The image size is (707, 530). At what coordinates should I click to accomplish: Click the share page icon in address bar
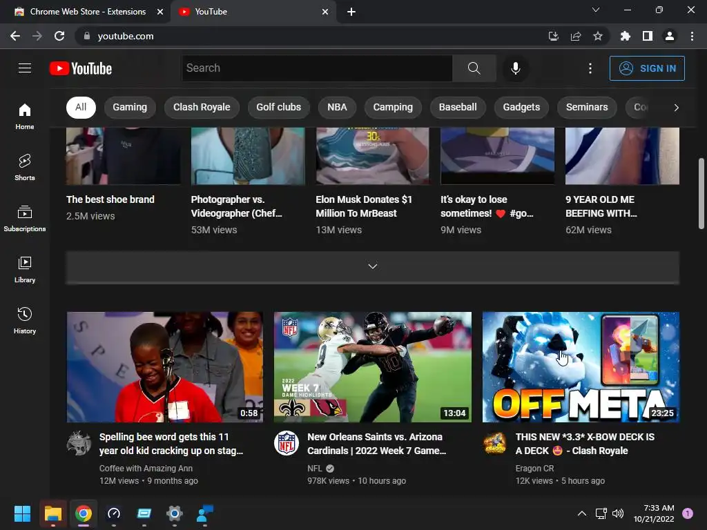coord(575,36)
